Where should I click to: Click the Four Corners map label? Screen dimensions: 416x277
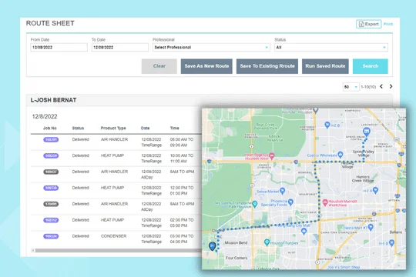237,258
